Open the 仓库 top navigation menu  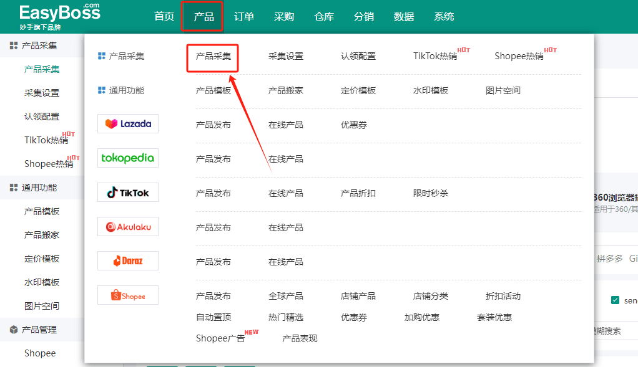(x=324, y=17)
